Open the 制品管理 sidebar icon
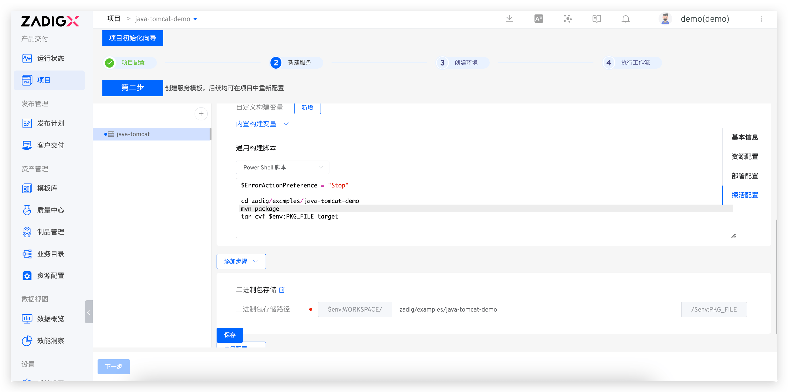The width and height of the screenshot is (788, 392). coord(27,232)
